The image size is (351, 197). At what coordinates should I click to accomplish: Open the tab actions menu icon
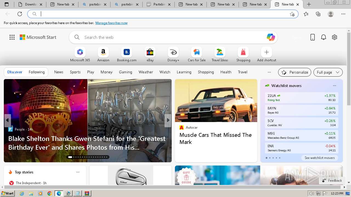point(7,4)
